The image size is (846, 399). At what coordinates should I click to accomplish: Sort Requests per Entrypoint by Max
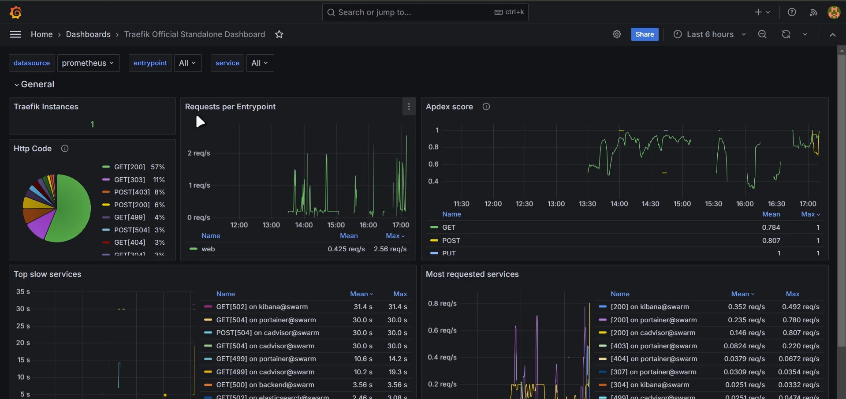click(x=395, y=236)
